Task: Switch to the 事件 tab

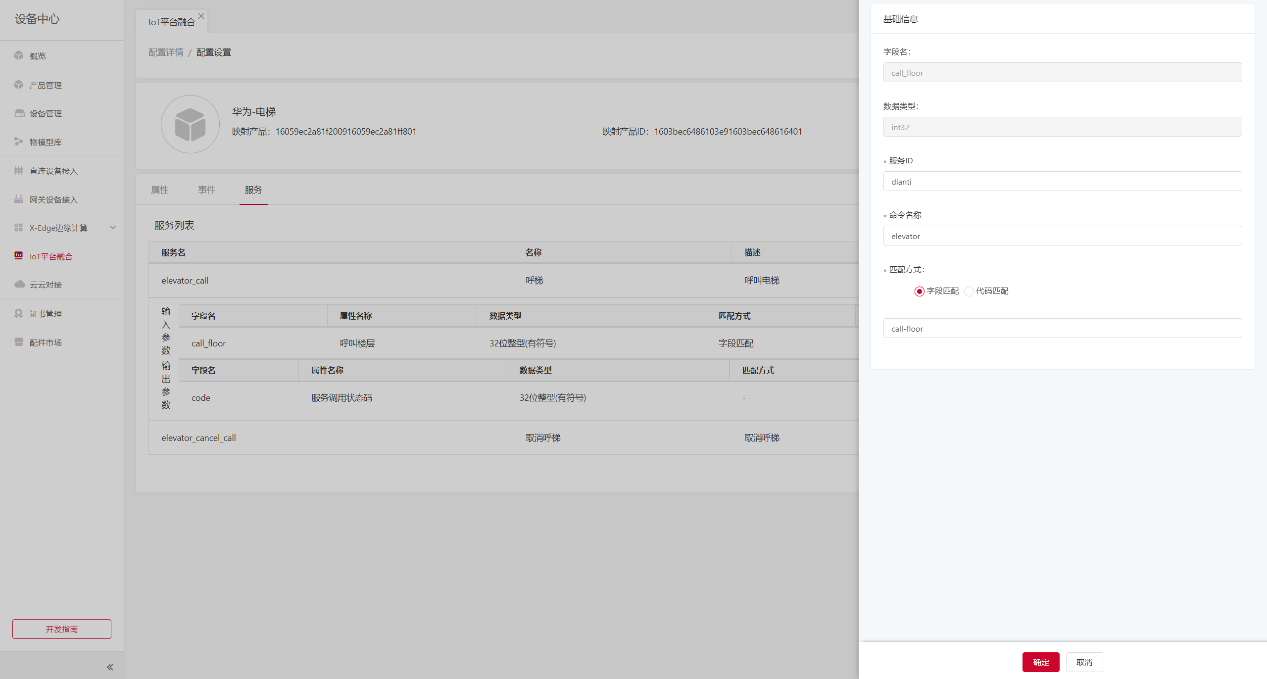Action: (x=206, y=190)
